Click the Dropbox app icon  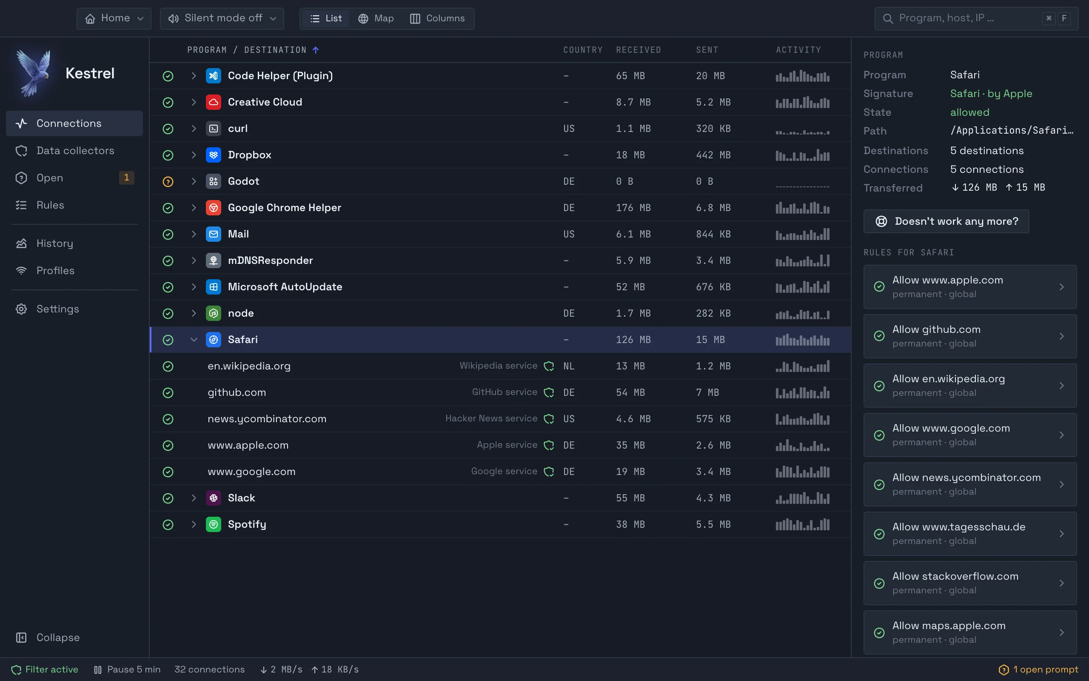click(x=213, y=155)
